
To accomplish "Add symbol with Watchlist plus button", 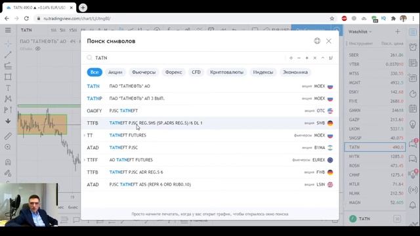I will pyautogui.click(x=398, y=31).
